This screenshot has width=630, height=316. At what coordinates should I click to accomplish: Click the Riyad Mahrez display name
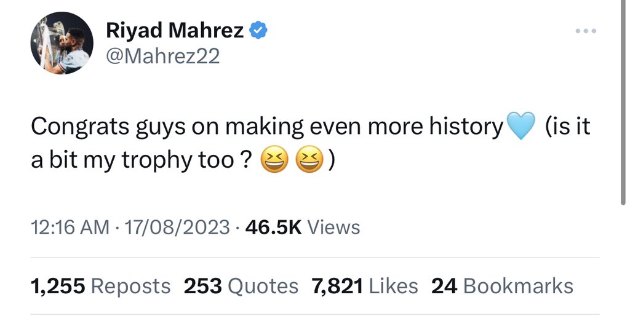pyautogui.click(x=175, y=30)
